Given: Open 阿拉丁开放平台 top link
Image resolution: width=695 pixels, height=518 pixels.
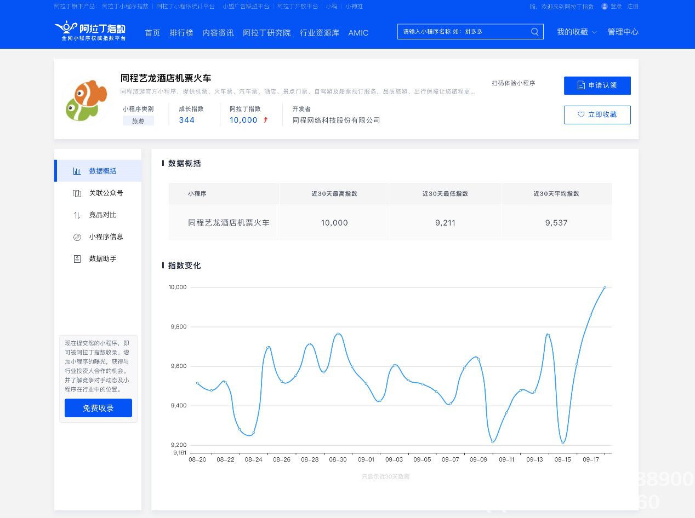Looking at the screenshot, I should [x=297, y=7].
